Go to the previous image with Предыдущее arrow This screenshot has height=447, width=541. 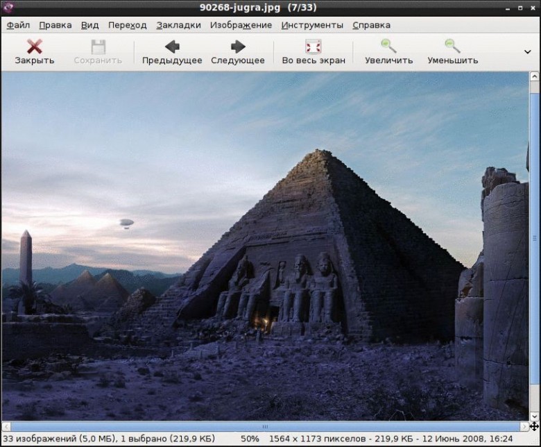coord(172,47)
